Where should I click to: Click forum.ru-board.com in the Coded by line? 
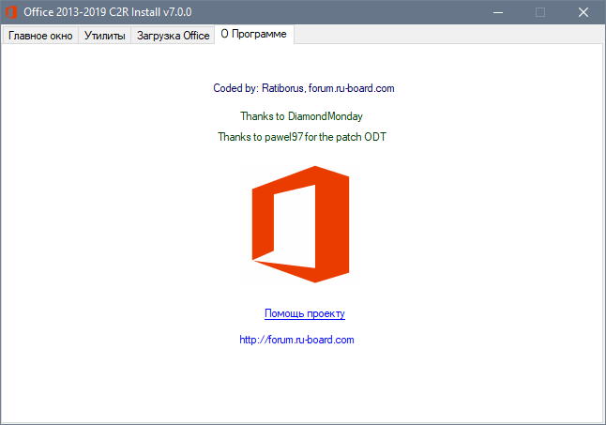(351, 88)
